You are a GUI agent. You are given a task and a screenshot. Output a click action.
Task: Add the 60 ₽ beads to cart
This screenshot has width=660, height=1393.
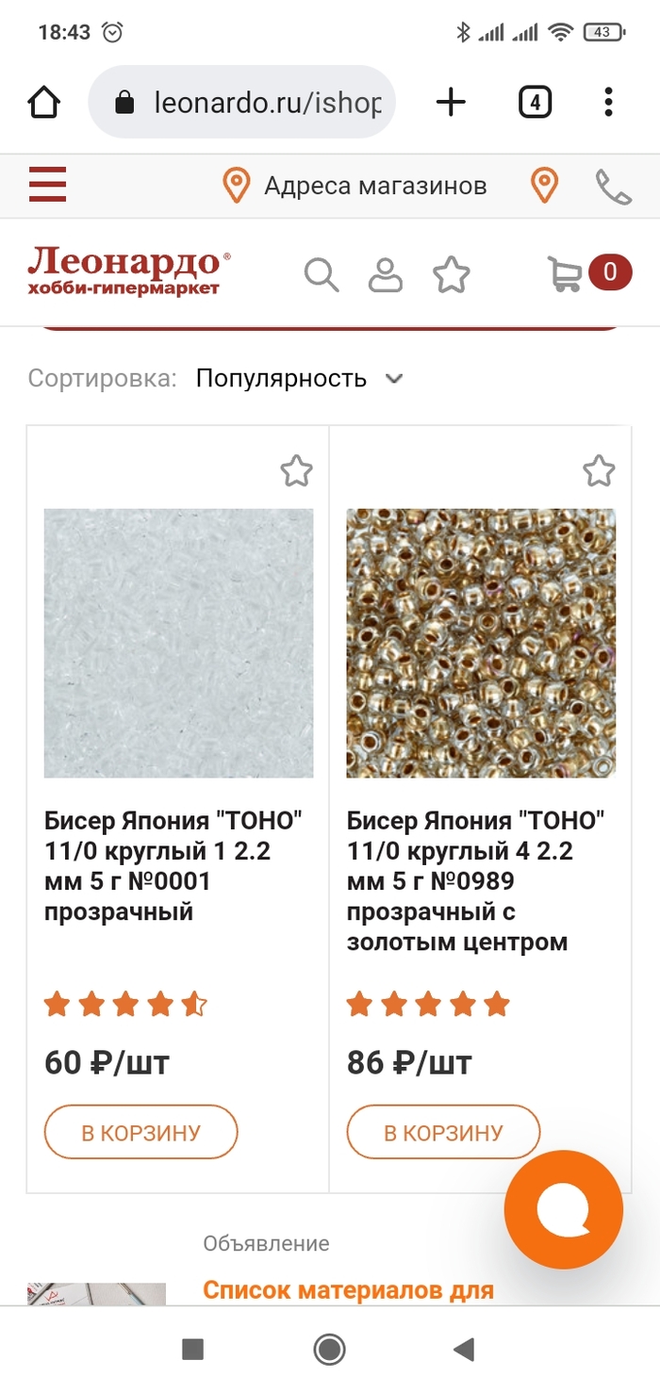click(x=140, y=1132)
